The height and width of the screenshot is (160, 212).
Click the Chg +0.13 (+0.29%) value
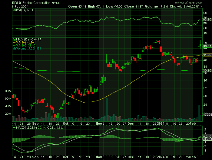point(184,6)
